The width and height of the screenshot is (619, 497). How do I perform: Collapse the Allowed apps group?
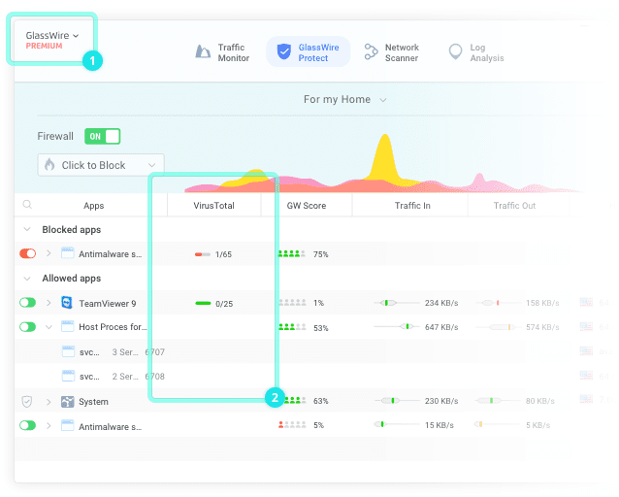click(27, 279)
